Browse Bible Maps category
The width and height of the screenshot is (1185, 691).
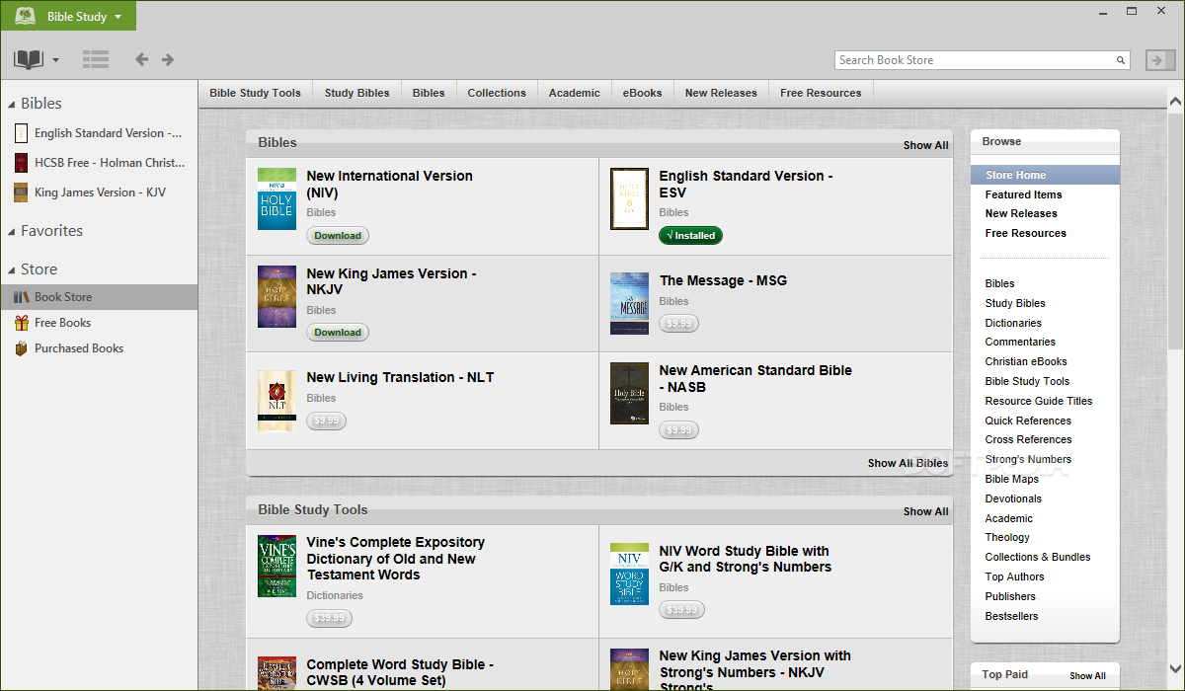click(x=1011, y=479)
